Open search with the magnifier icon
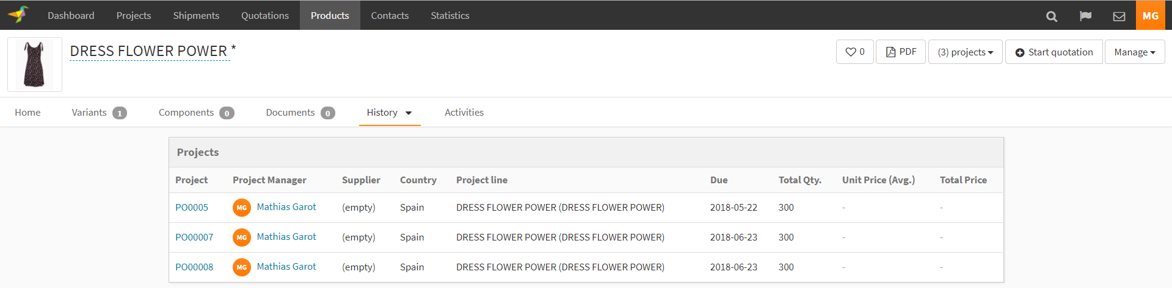The height and width of the screenshot is (288, 1172). [1051, 16]
